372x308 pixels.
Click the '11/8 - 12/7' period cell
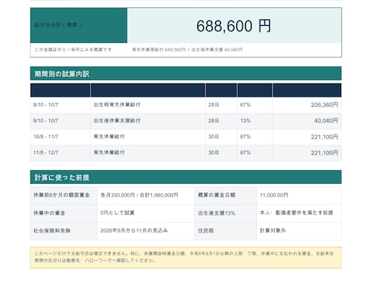(x=46, y=152)
